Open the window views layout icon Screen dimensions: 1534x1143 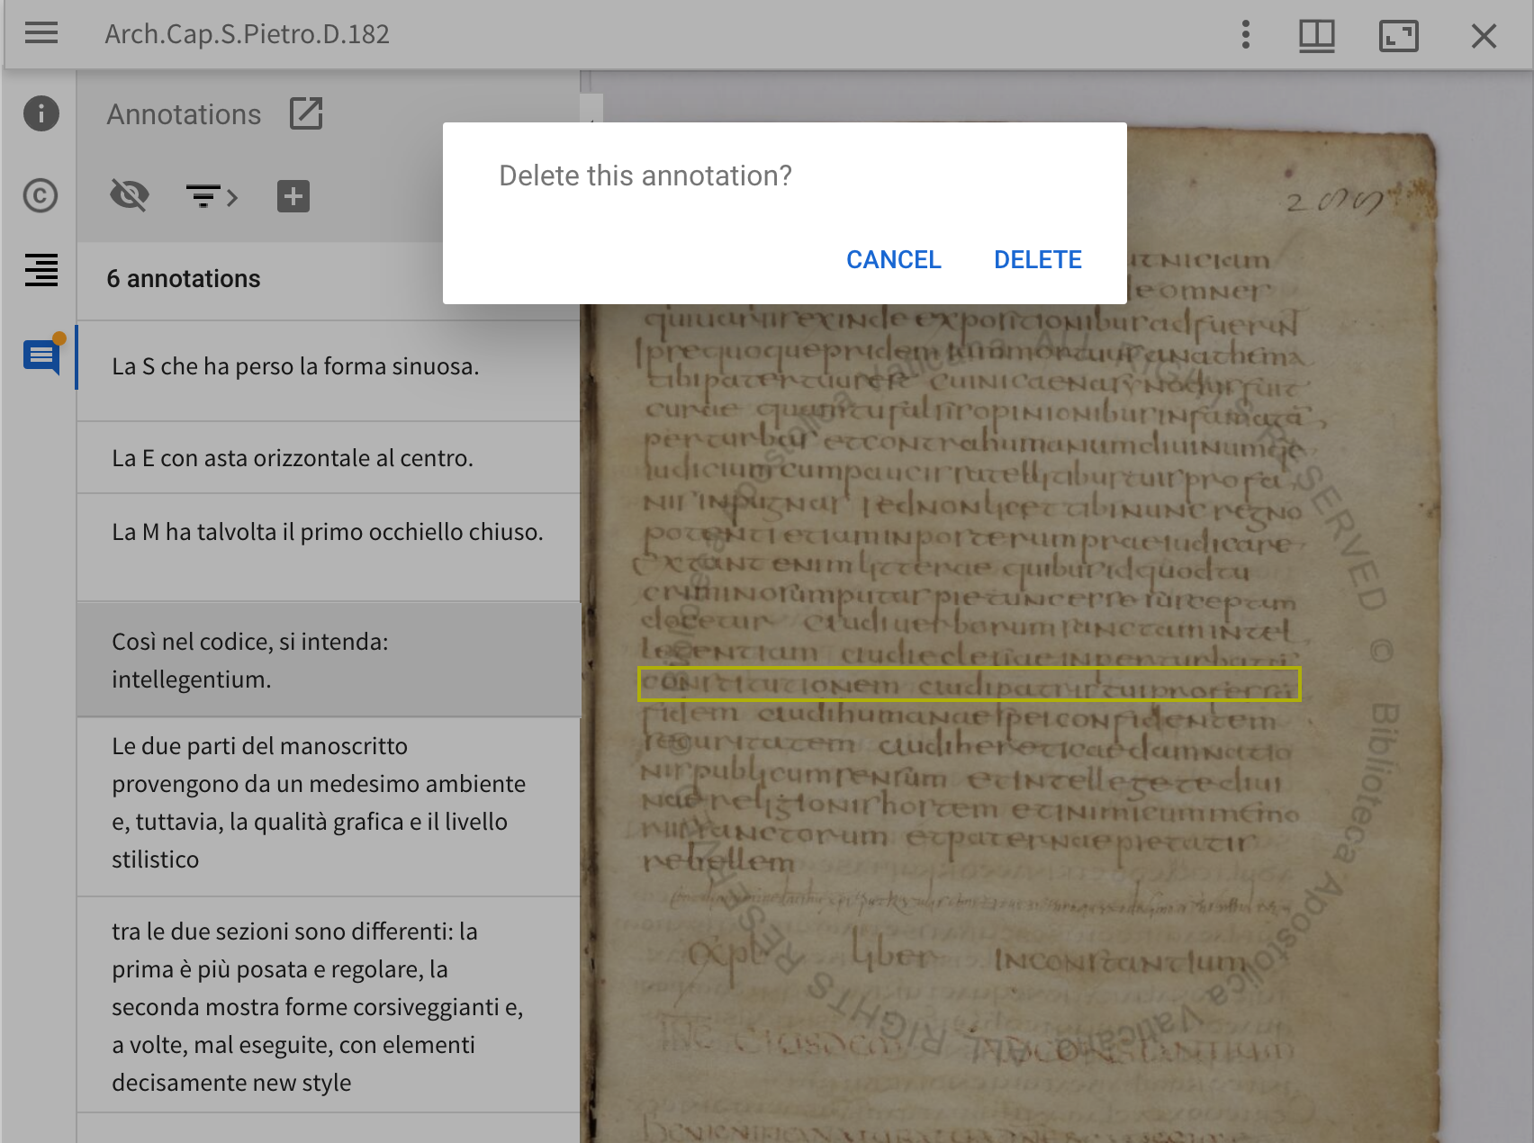point(1316,35)
